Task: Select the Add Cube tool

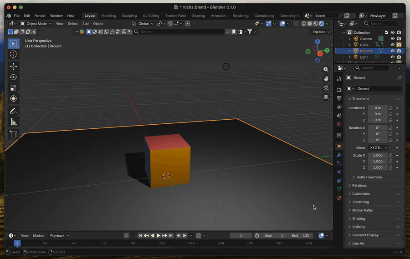Action: (14, 134)
